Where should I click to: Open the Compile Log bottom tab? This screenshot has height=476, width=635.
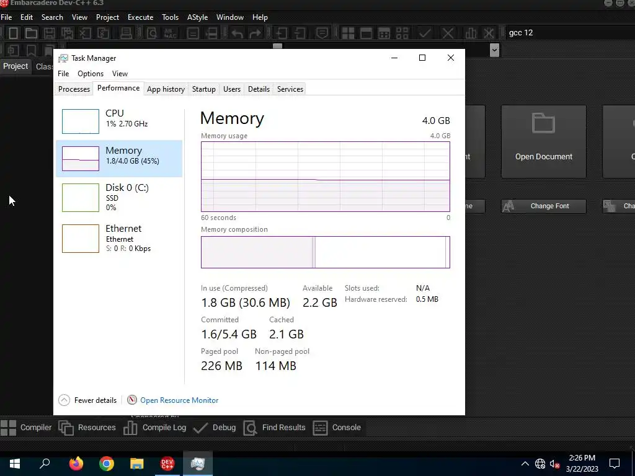point(154,428)
